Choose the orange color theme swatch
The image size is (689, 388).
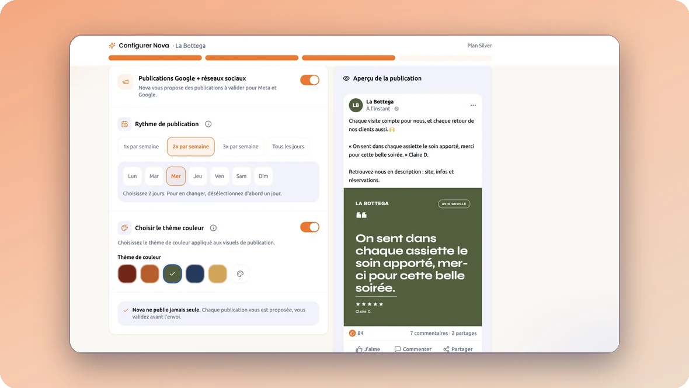click(x=150, y=273)
